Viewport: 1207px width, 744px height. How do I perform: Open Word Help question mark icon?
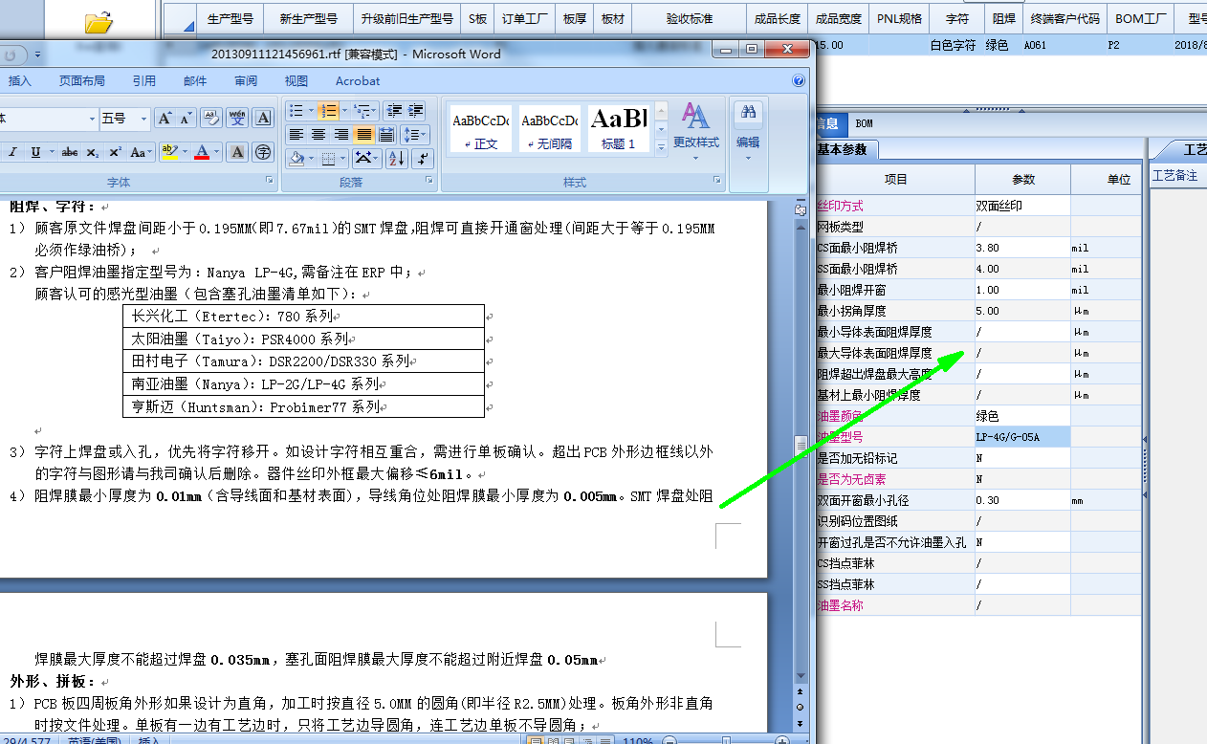tap(799, 81)
